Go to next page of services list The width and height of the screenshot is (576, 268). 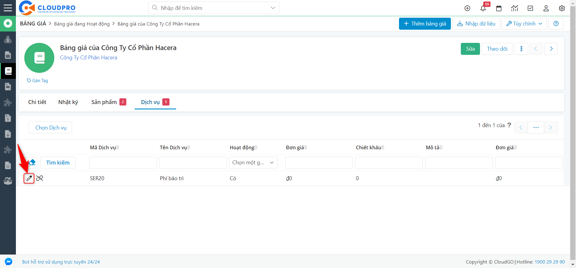[x=551, y=127]
